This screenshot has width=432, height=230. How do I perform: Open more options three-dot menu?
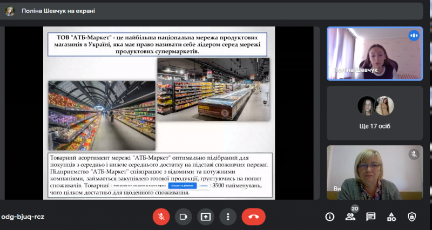point(228,217)
